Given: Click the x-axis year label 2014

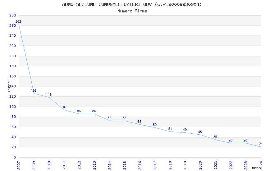Looking at the screenshot, I should coord(110,165).
